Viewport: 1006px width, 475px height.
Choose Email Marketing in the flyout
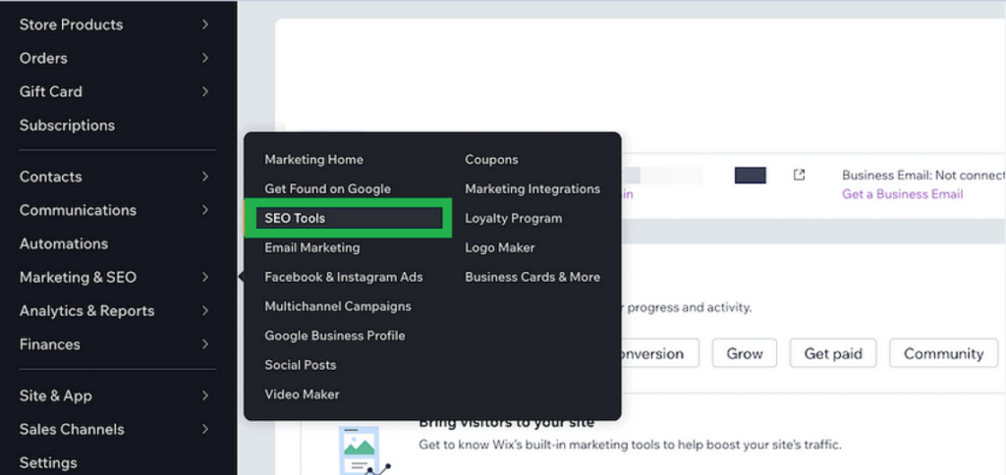click(x=311, y=247)
